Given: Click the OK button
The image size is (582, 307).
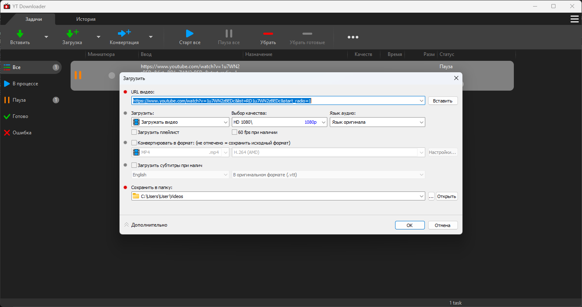Looking at the screenshot, I should (409, 225).
